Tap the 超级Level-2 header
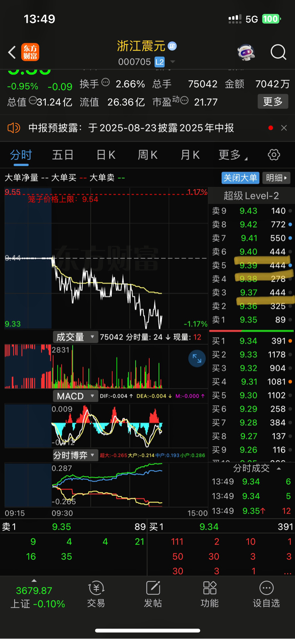 251,196
